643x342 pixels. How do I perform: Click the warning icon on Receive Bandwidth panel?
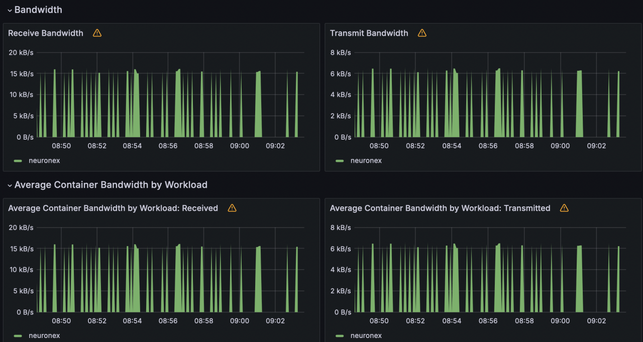(97, 33)
